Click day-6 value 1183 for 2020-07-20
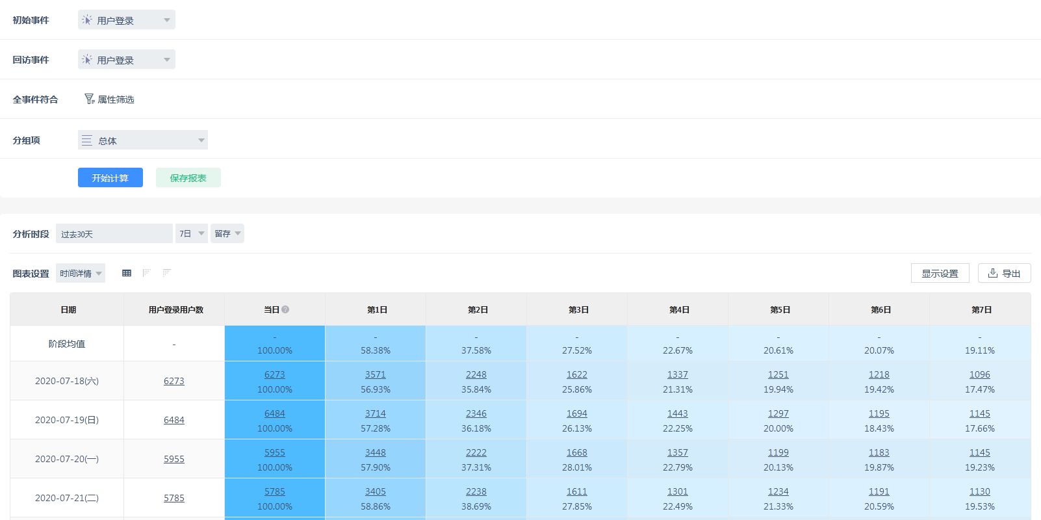This screenshot has height=520, width=1041. [x=879, y=452]
